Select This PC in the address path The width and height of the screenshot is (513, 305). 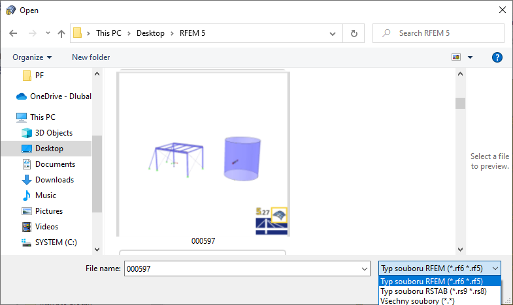108,33
